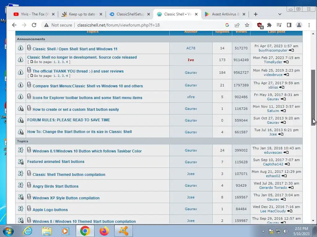Image resolution: width=317 pixels, height=237 pixels.
Task: Open author AC78 profile link
Action: pyautogui.click(x=191, y=48)
